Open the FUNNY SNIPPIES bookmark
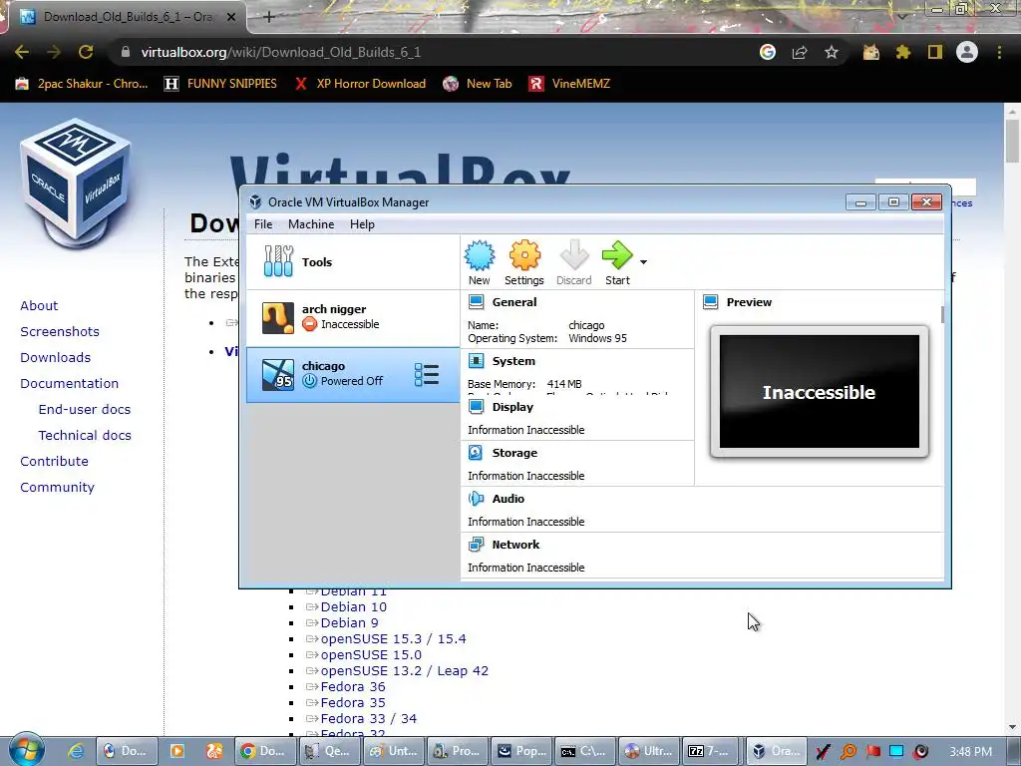Image resolution: width=1021 pixels, height=766 pixels. 220,84
